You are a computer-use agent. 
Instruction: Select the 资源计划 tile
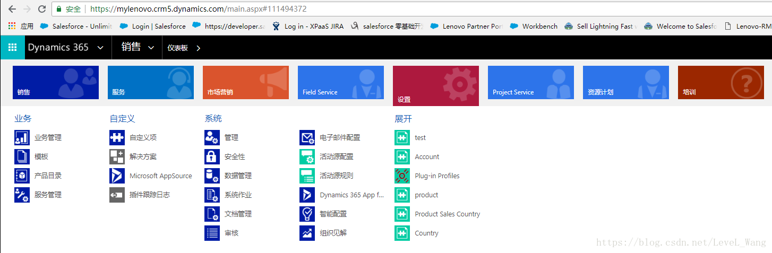[x=626, y=82]
